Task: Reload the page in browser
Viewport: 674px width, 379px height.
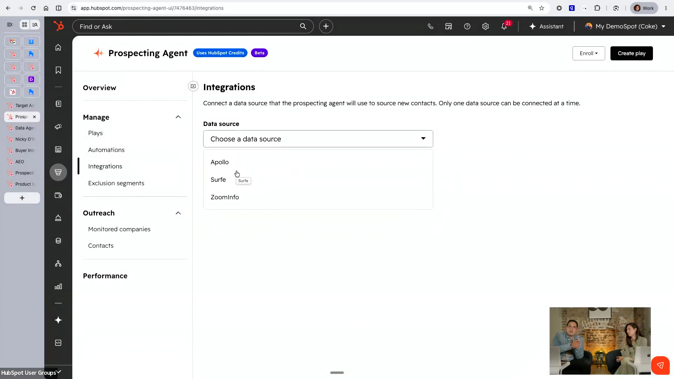Action: [x=33, y=8]
